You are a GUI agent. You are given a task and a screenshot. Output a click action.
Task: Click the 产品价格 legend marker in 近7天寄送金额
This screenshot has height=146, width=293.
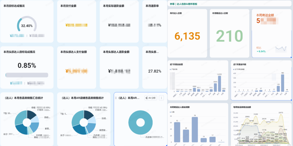coord(171,69)
